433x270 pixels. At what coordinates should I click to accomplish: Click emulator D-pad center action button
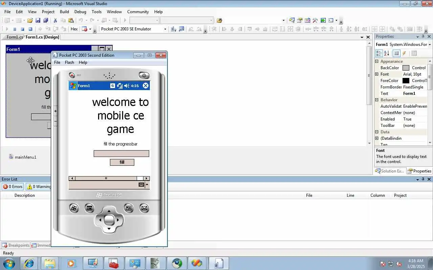click(x=109, y=220)
